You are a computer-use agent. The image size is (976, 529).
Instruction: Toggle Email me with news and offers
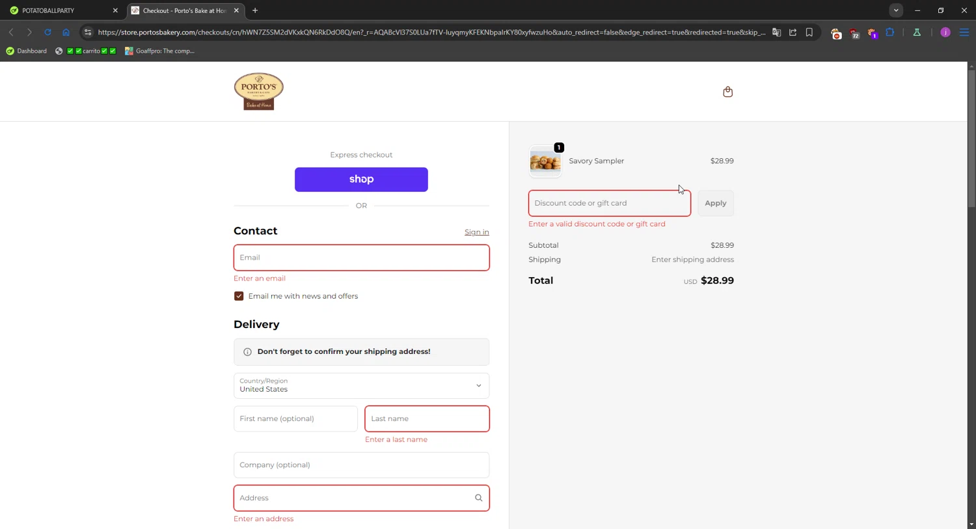[239, 296]
